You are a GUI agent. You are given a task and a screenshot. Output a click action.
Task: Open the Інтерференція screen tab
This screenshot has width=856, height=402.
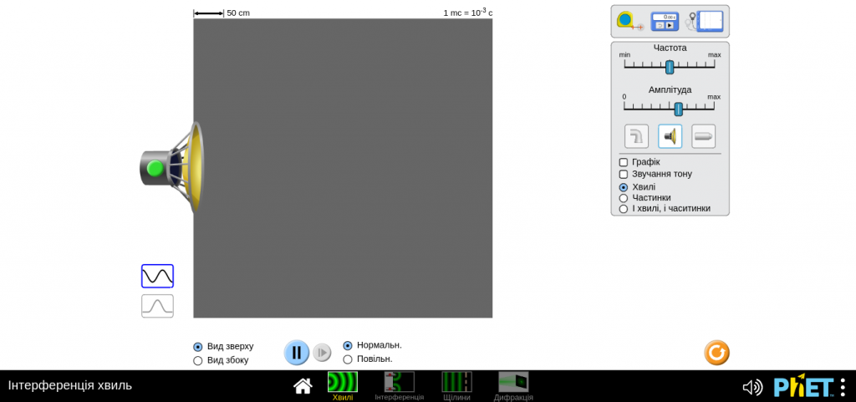[x=399, y=386]
